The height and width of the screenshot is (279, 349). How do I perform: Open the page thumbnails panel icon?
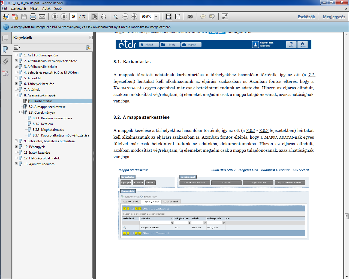tap(5, 38)
